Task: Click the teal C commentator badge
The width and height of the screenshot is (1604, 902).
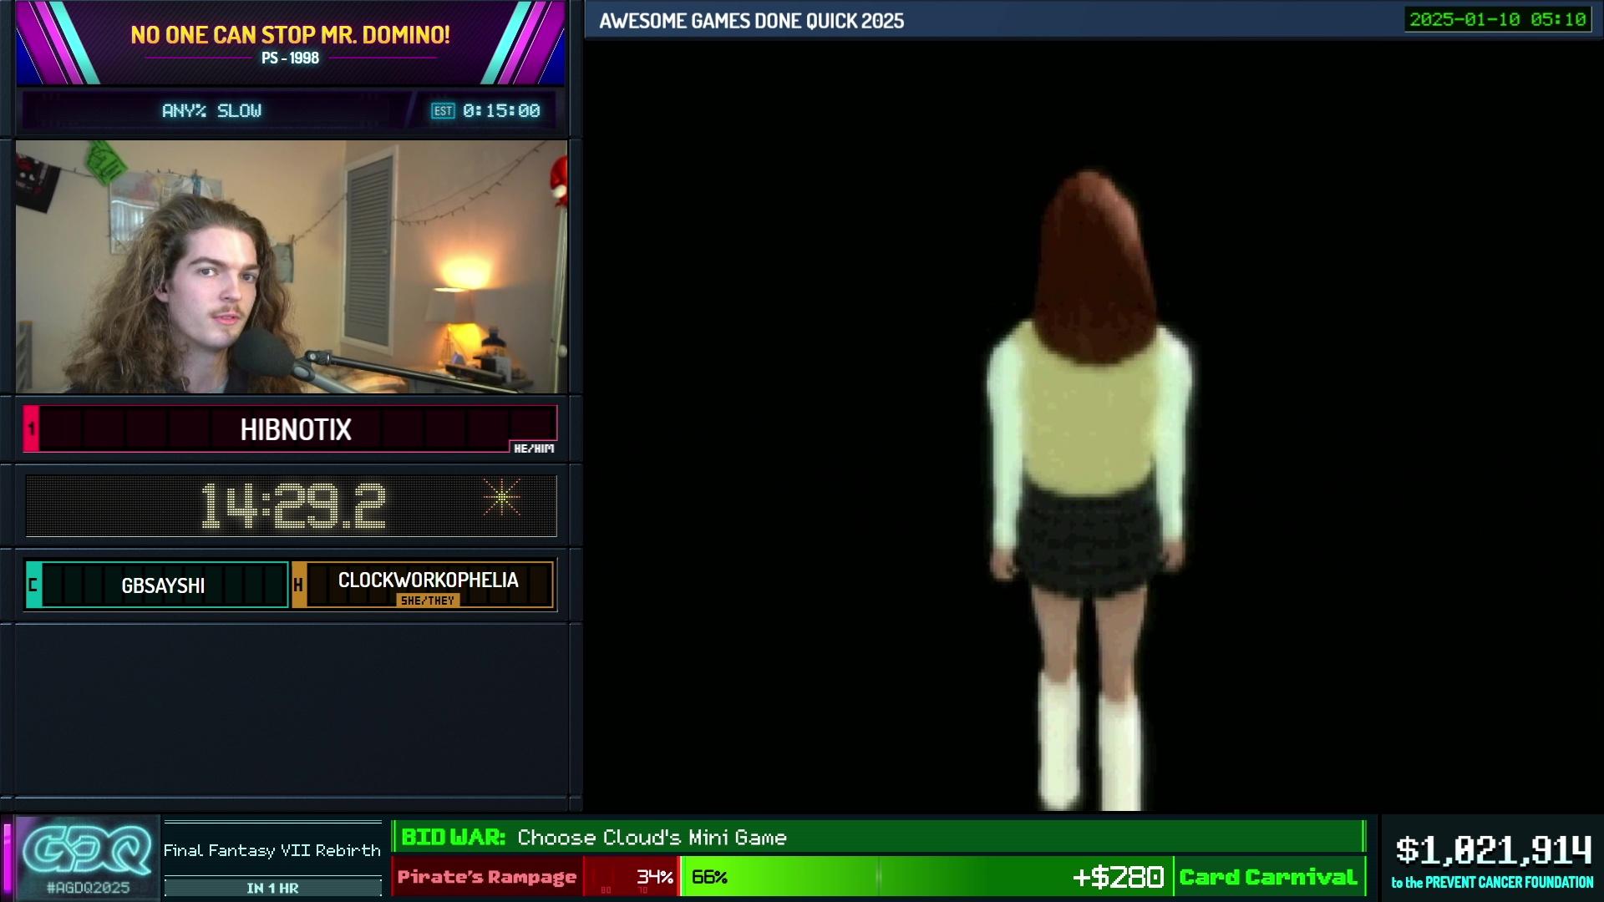Action: 33,585
